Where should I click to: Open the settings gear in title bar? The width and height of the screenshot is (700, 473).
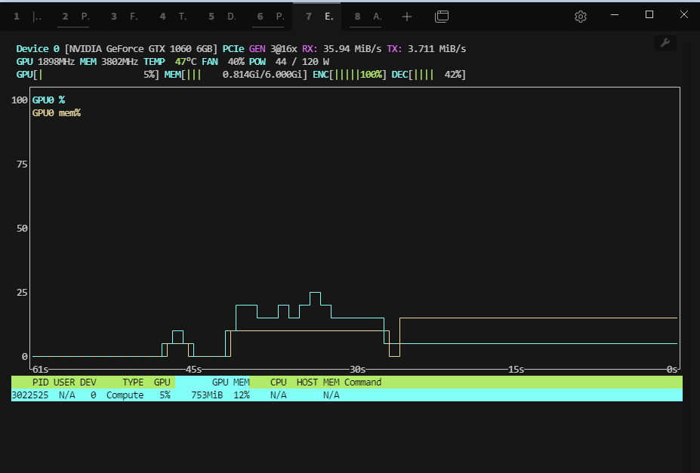click(x=580, y=16)
